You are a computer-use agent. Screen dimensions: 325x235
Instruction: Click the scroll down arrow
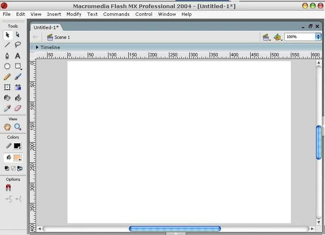coord(319,222)
